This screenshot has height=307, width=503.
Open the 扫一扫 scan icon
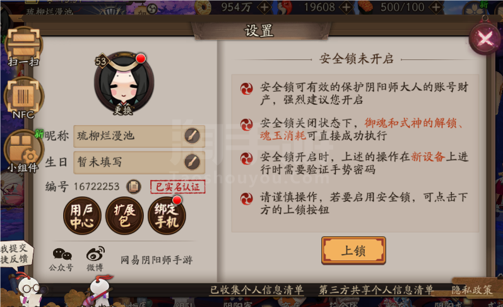coord(23,45)
